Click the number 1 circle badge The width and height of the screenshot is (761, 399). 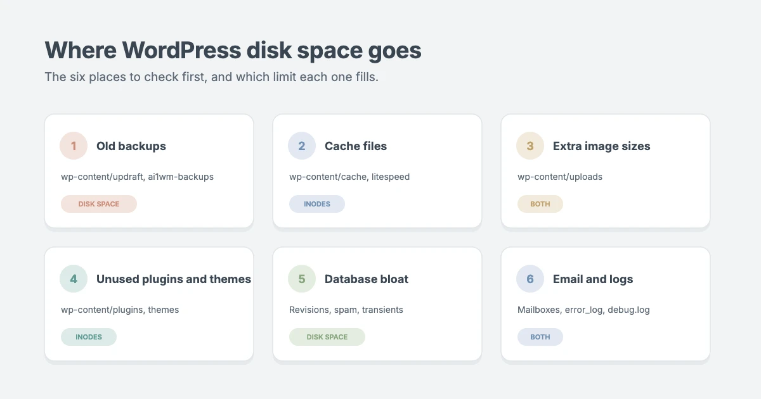click(x=74, y=146)
